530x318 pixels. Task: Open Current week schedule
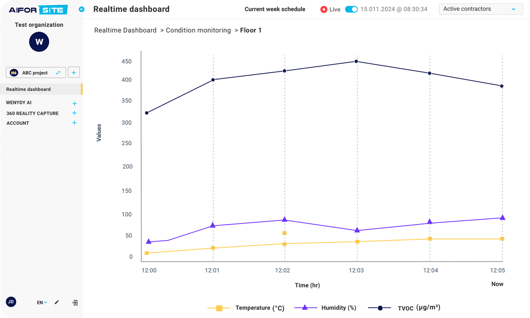coord(275,9)
